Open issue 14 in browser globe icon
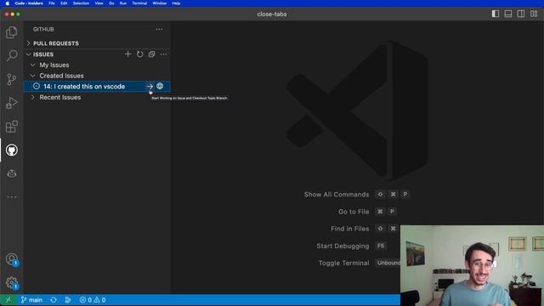 point(160,86)
